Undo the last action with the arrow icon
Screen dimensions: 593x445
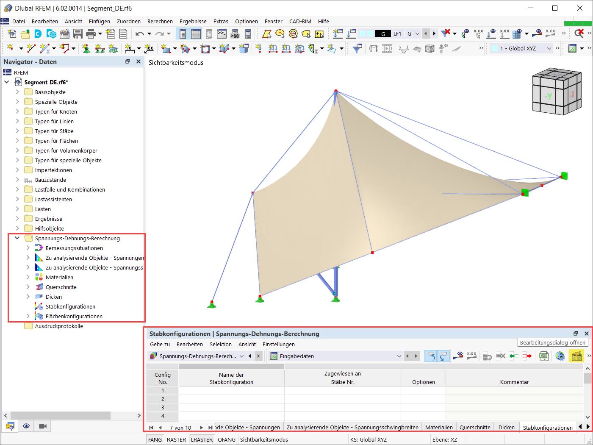click(x=140, y=33)
